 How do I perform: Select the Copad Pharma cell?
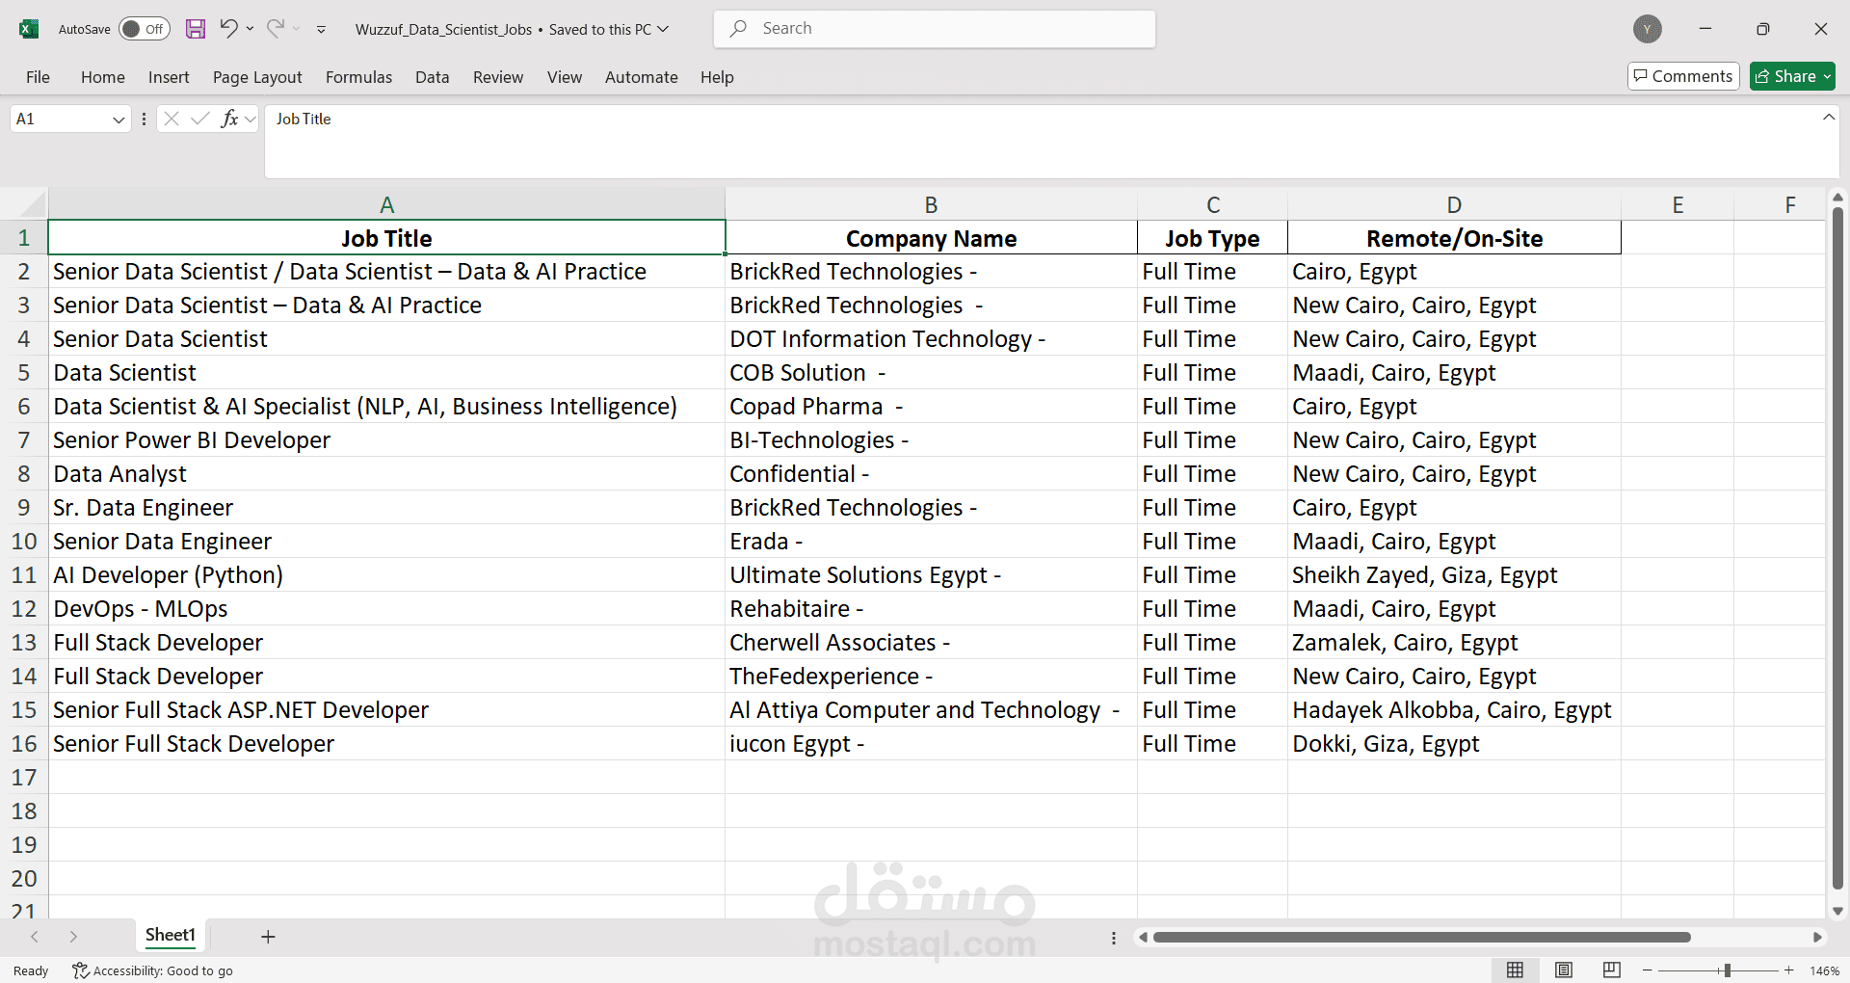[931, 407]
